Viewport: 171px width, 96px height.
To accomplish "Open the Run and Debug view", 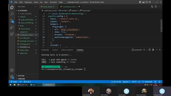I will coord(12,27).
